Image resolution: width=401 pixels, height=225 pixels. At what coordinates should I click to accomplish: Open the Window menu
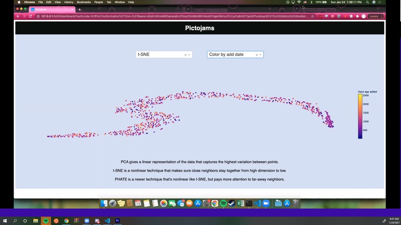(119, 2)
